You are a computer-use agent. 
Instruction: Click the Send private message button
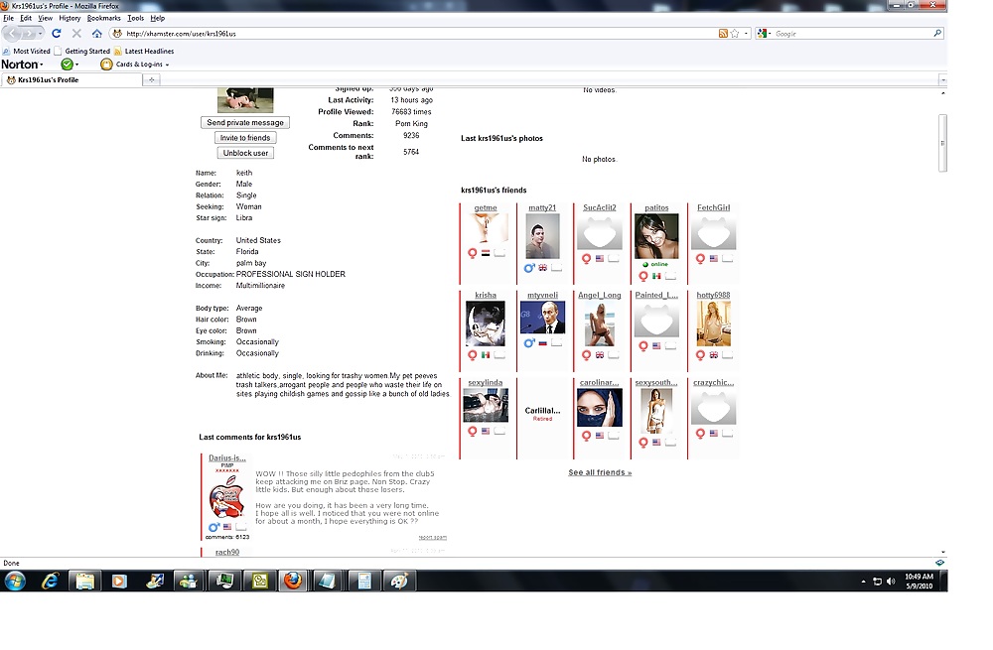tap(245, 122)
